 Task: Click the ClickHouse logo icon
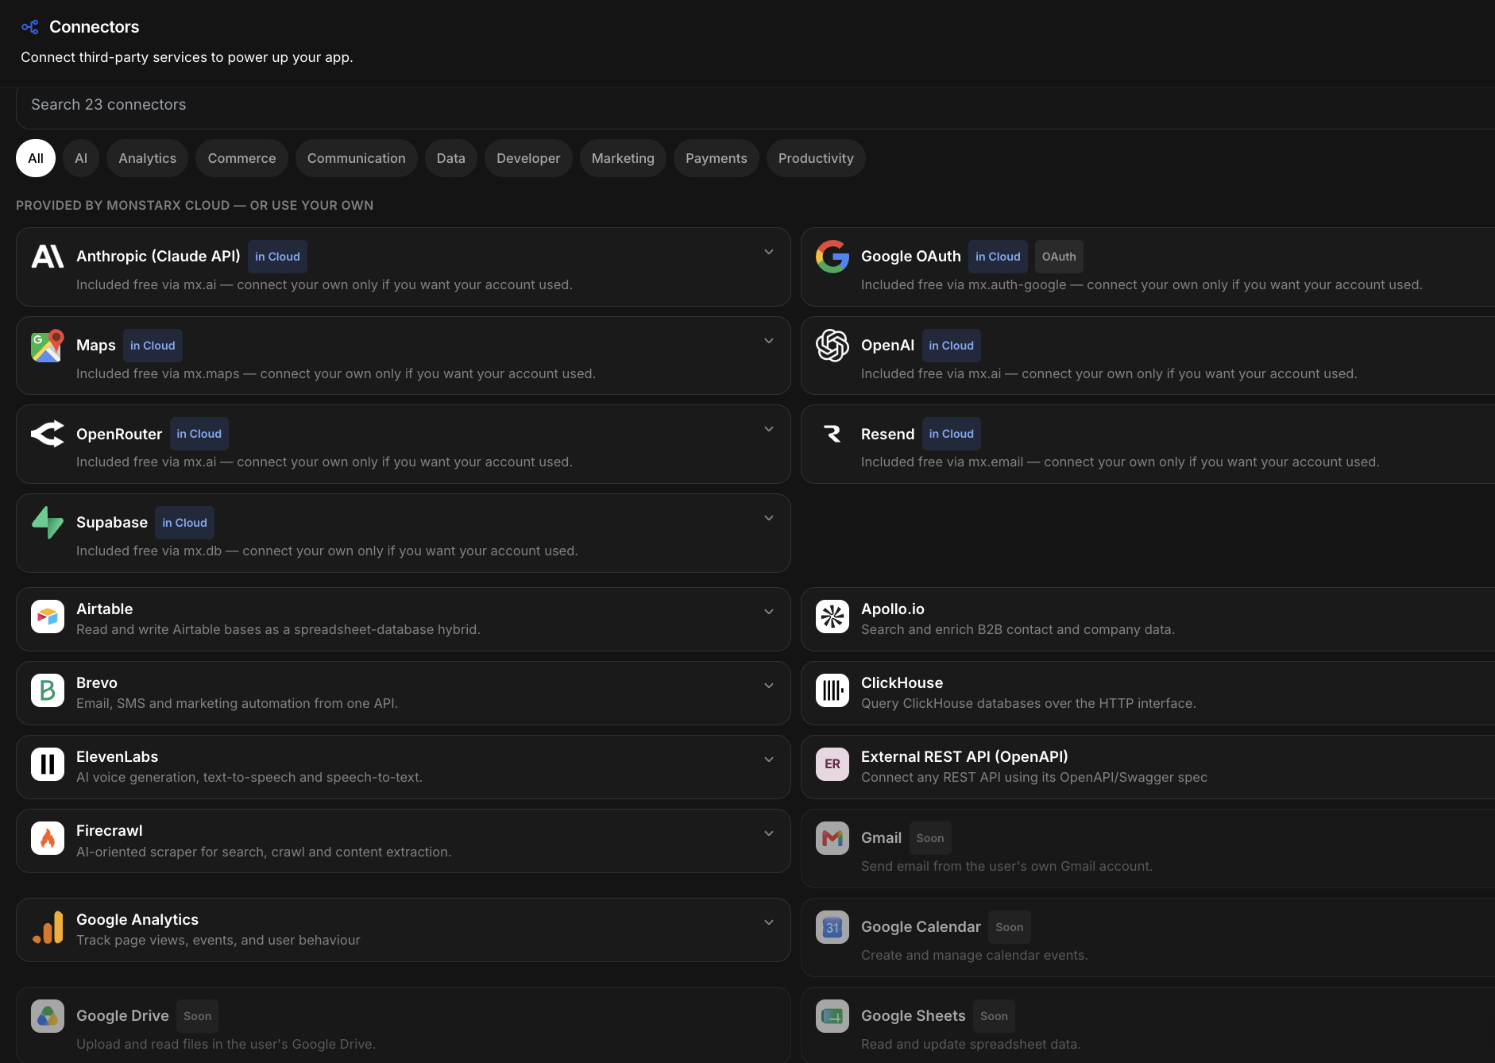832,690
